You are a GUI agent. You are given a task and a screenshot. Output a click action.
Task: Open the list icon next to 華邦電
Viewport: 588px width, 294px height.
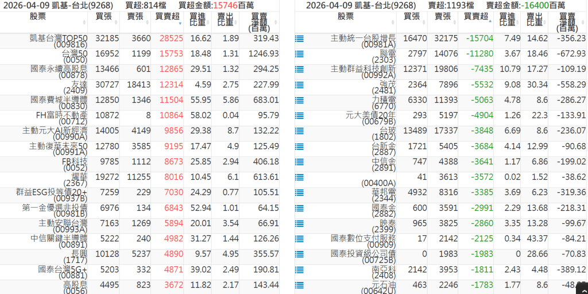click(x=299, y=192)
